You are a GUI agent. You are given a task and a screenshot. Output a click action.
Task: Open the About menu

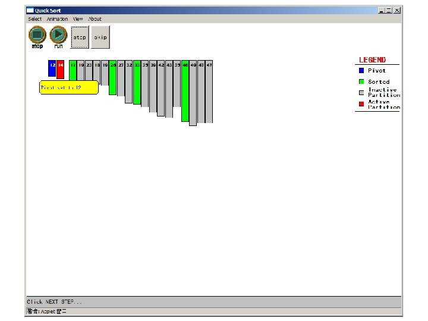(95, 19)
